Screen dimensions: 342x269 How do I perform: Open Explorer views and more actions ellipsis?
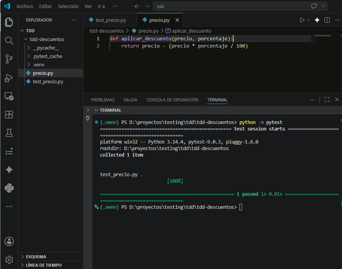click(x=74, y=20)
